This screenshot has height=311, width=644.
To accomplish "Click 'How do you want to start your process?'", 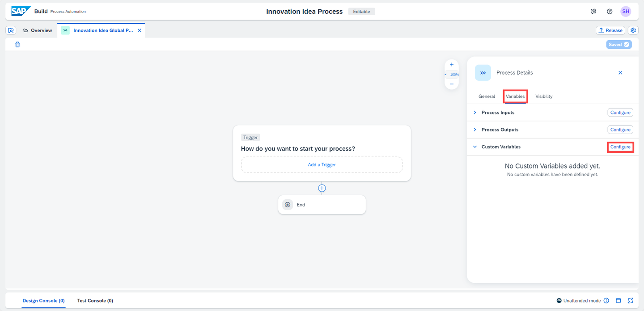I will click(x=298, y=149).
